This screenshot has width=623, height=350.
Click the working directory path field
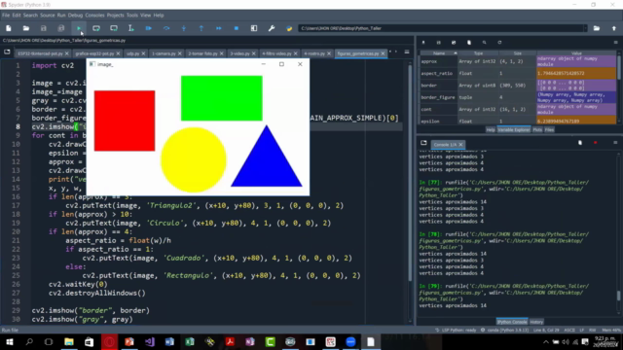(x=440, y=28)
